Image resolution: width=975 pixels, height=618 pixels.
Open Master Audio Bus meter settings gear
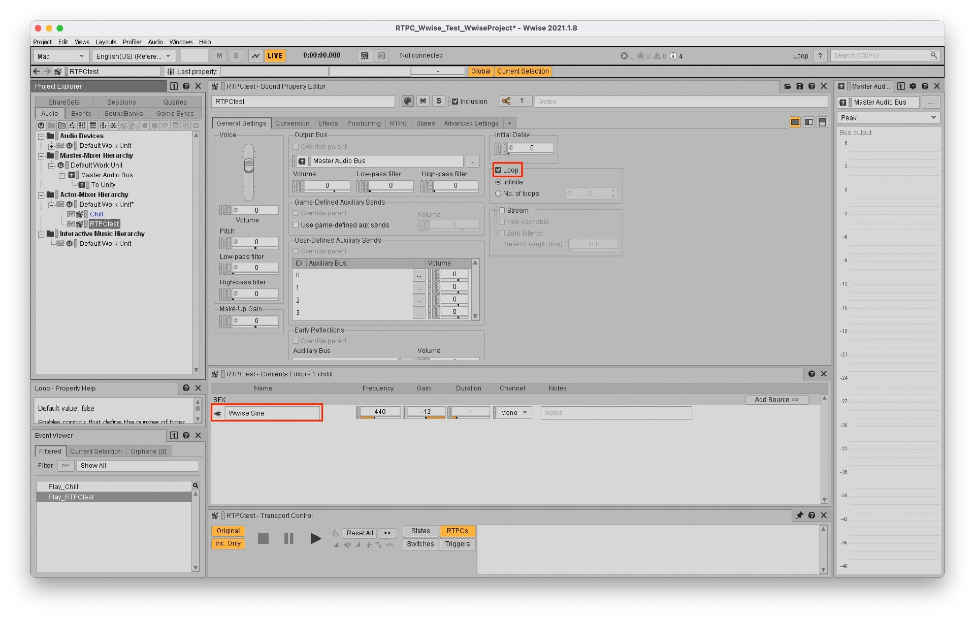point(913,86)
